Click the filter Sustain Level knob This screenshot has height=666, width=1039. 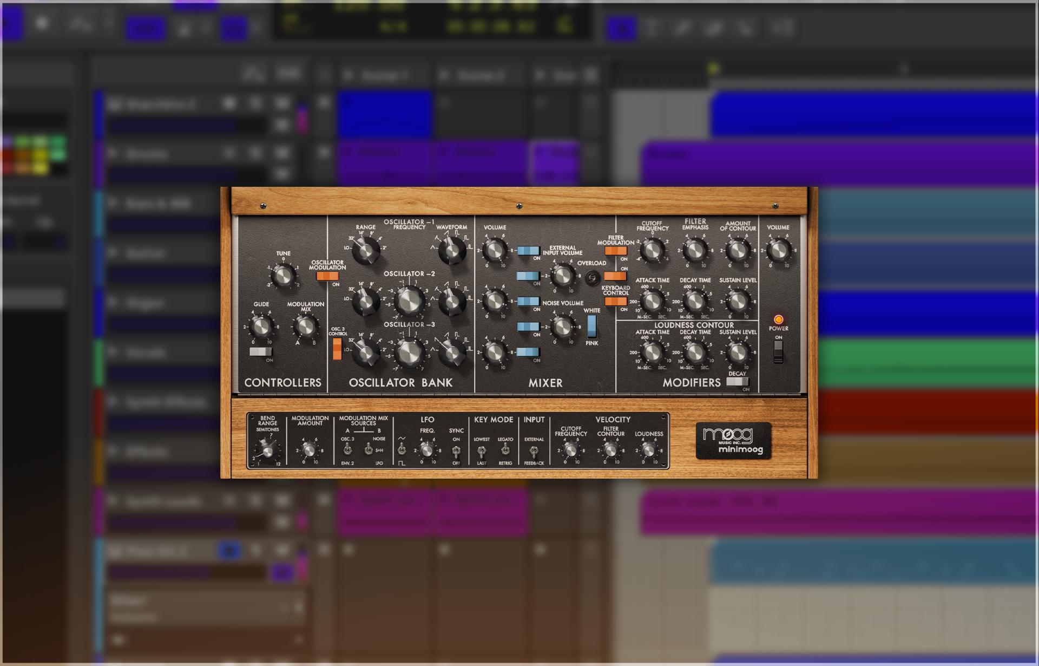[x=737, y=301]
